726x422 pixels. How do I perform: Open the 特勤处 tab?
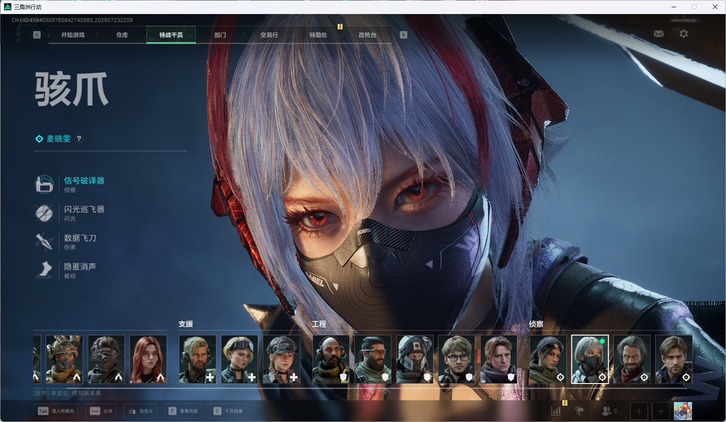coord(318,35)
